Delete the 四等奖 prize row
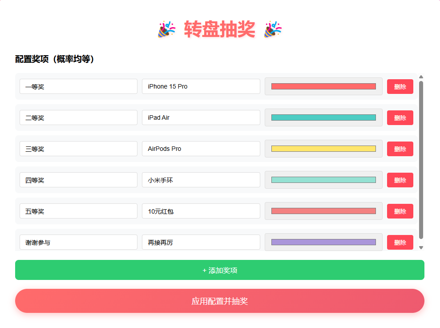 coord(399,180)
